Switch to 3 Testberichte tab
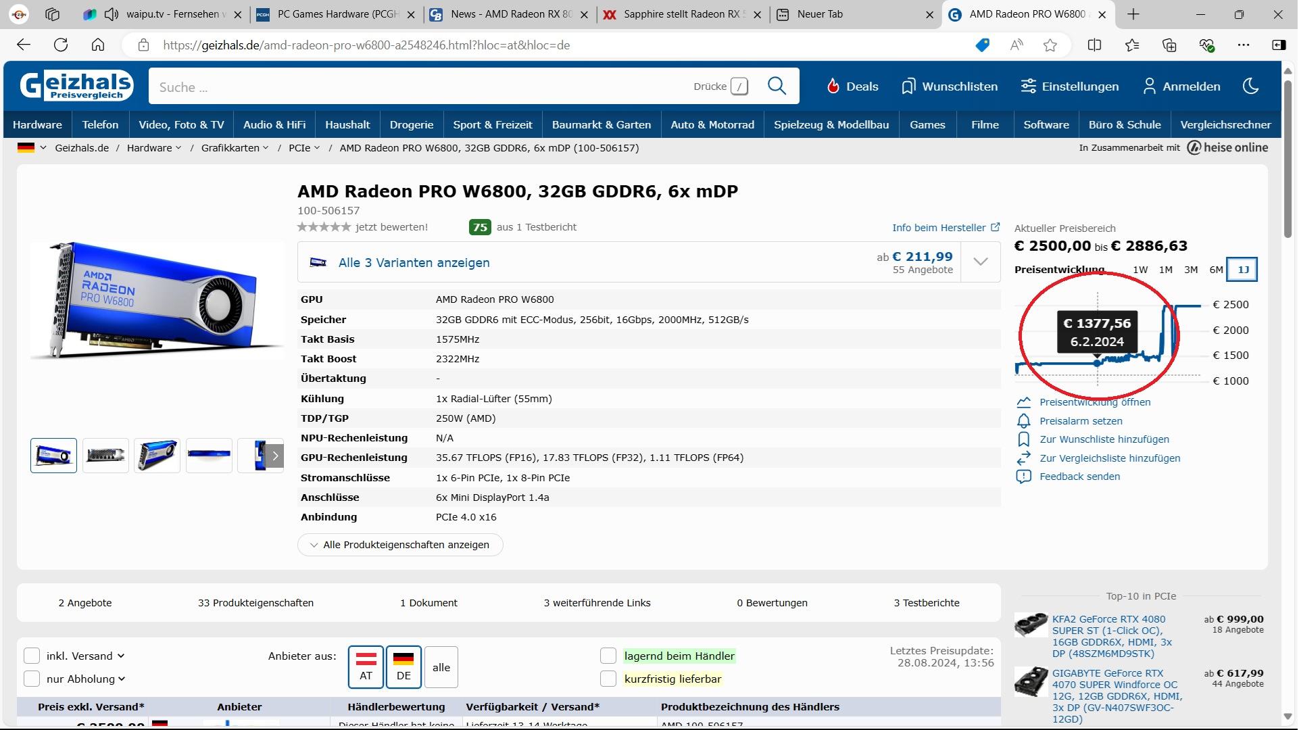The width and height of the screenshot is (1299, 730). [926, 603]
